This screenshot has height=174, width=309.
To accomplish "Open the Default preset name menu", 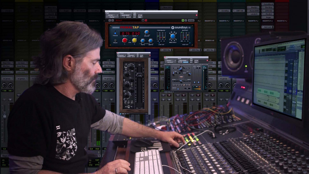I will (x=128, y=20).
